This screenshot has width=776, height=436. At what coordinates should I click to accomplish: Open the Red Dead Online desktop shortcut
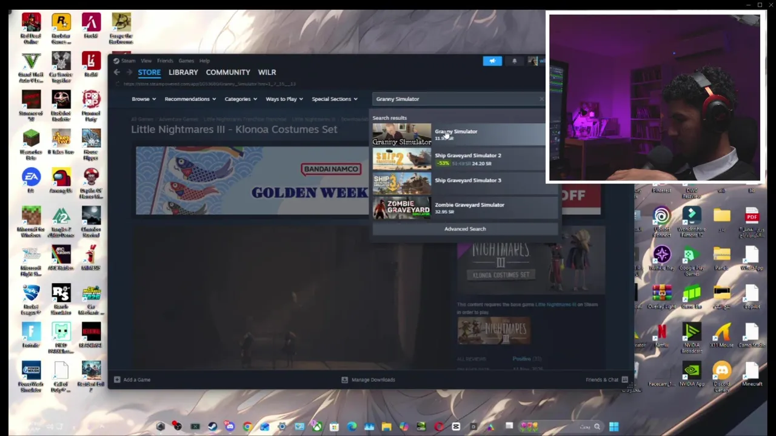pos(31,28)
